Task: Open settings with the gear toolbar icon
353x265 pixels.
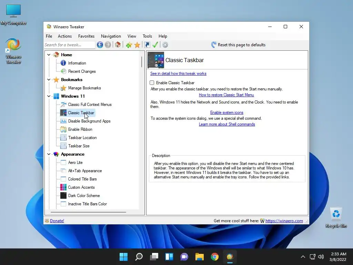Action: tap(165, 45)
